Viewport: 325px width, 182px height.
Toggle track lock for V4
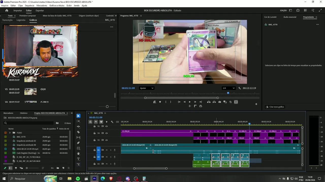94,133
